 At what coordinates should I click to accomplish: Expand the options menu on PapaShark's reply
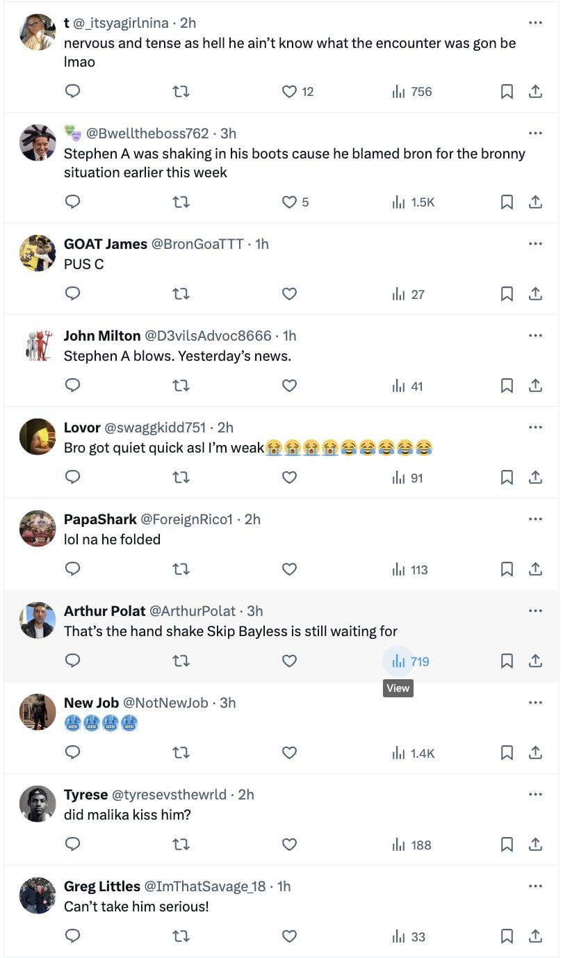pyautogui.click(x=535, y=519)
